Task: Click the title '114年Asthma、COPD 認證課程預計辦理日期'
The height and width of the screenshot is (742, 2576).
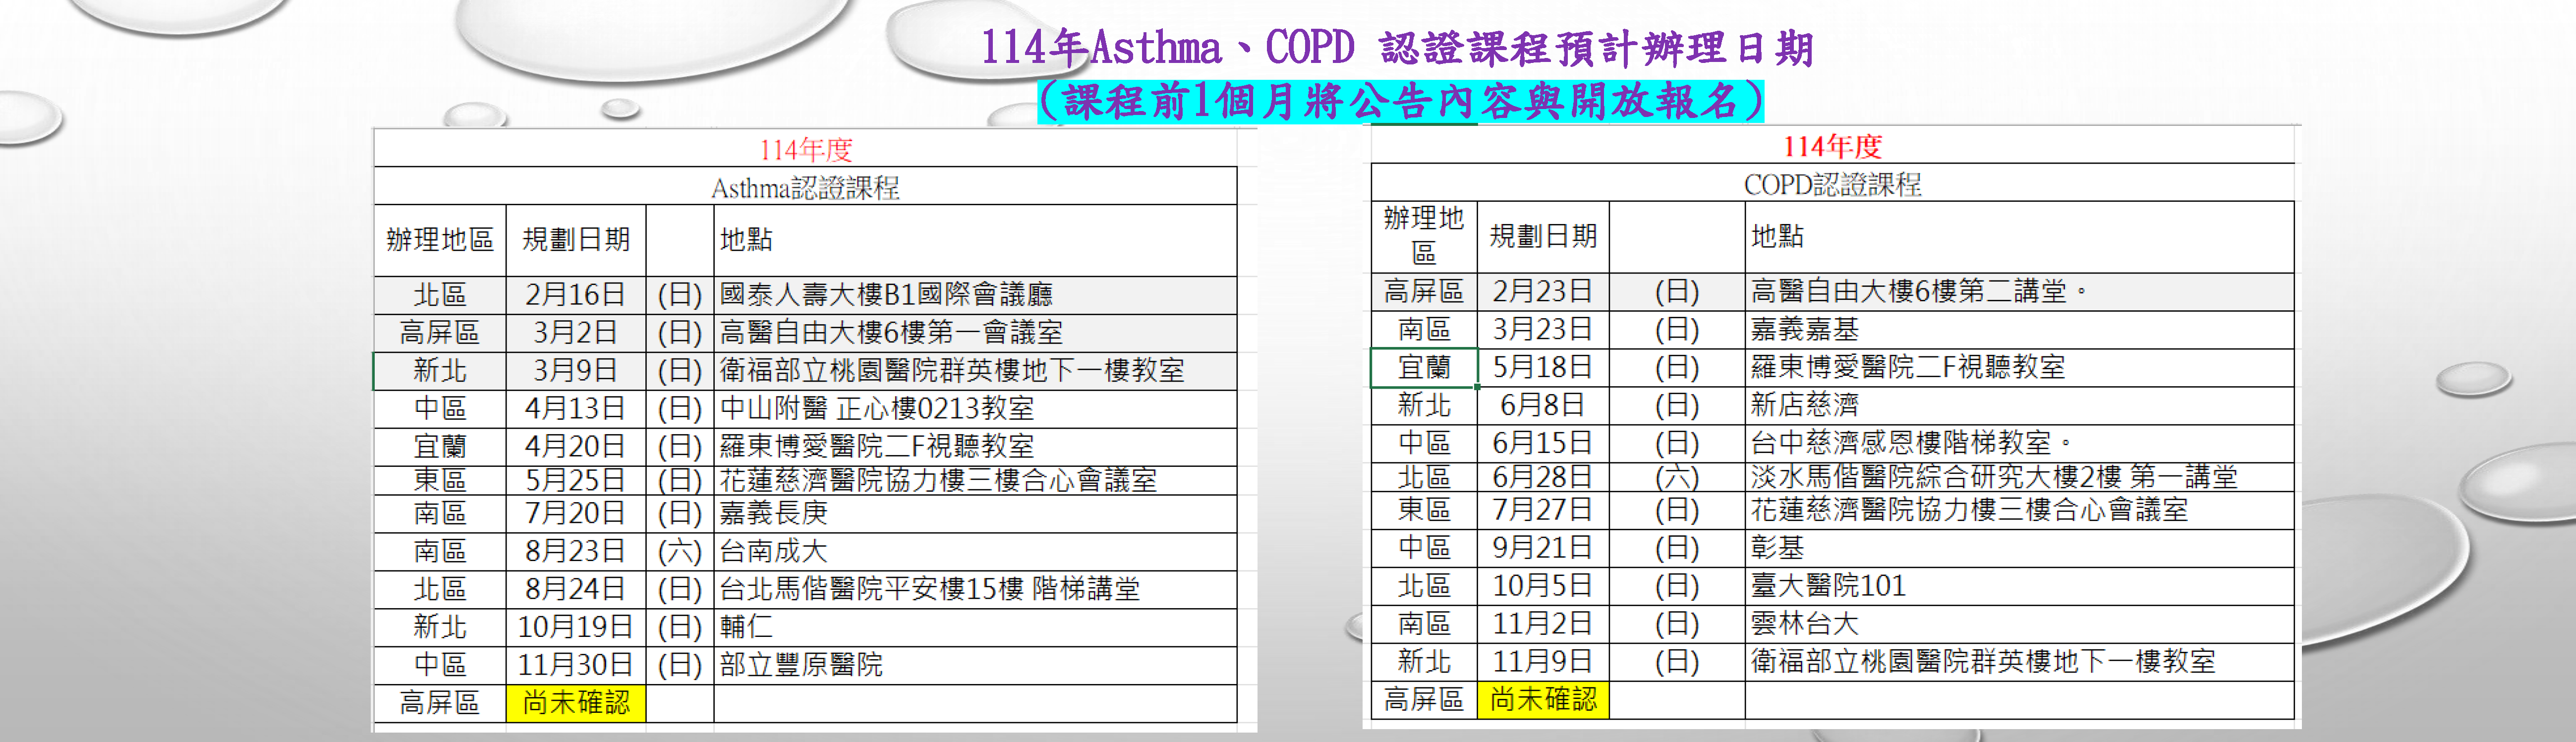Action: [1396, 48]
